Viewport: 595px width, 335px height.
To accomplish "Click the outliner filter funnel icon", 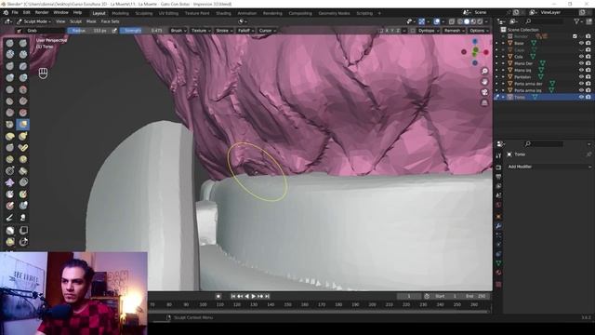I will pos(577,21).
